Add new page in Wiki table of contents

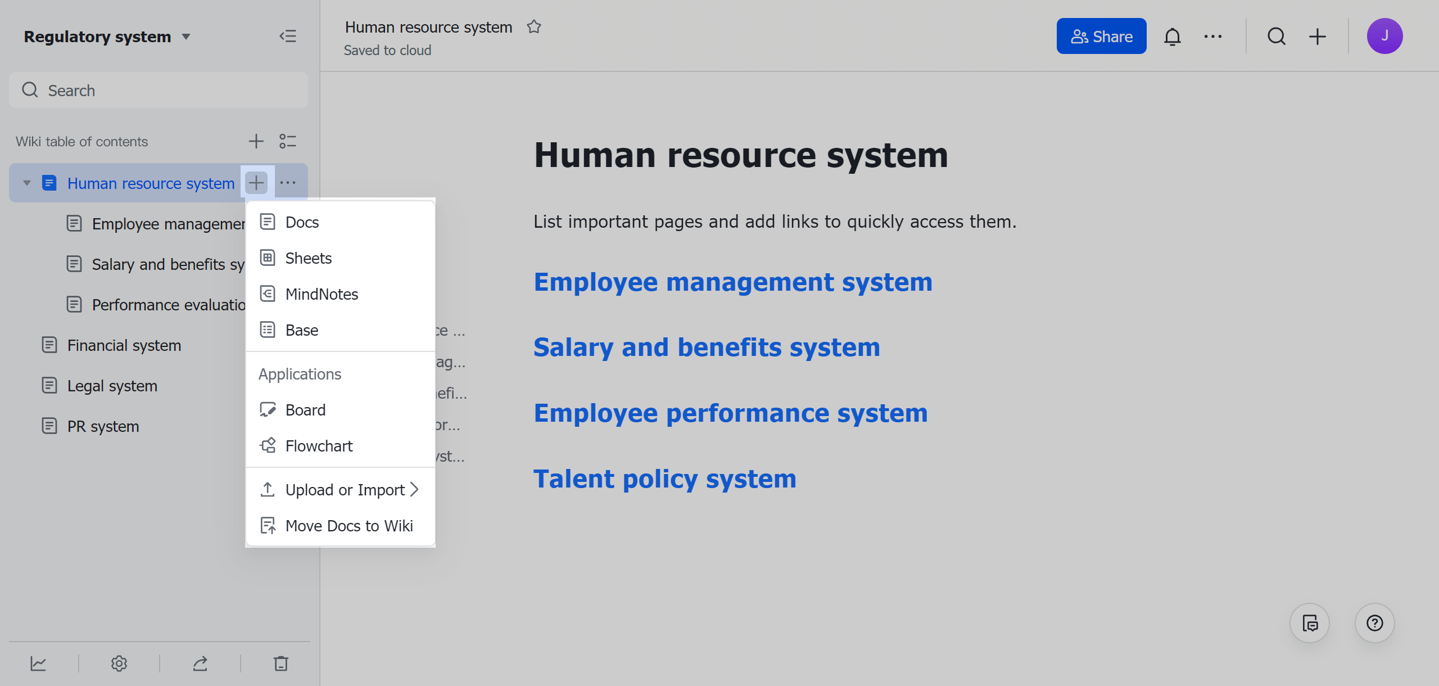click(256, 141)
